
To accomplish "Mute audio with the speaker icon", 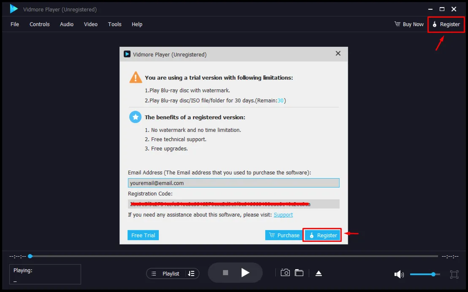I will [x=399, y=274].
